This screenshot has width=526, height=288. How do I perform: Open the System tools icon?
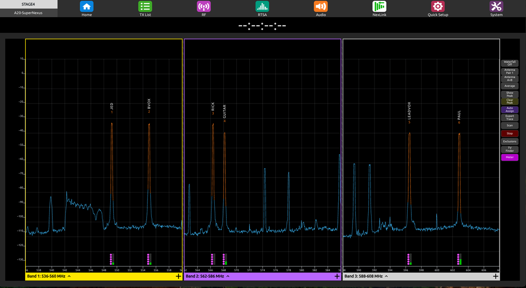click(x=496, y=6)
